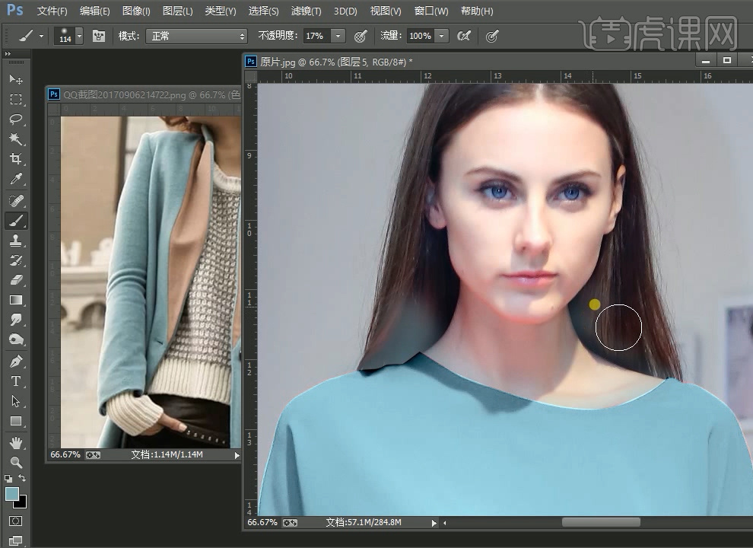This screenshot has width=753, height=548.
Task: Select the Lasso tool
Action: (x=15, y=119)
